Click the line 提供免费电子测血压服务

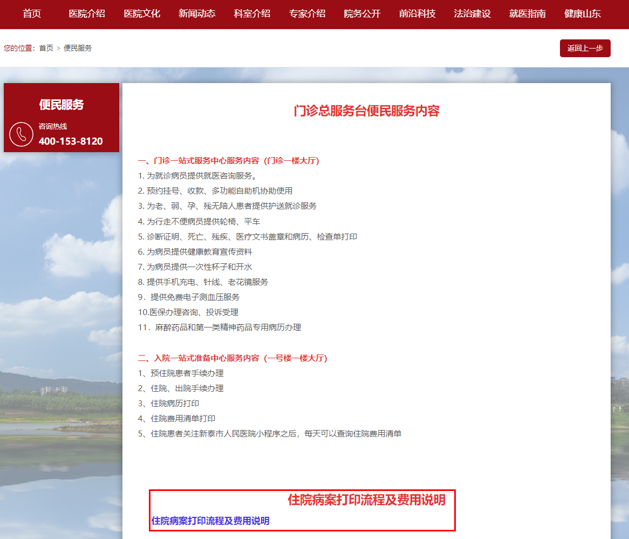pyautogui.click(x=189, y=297)
